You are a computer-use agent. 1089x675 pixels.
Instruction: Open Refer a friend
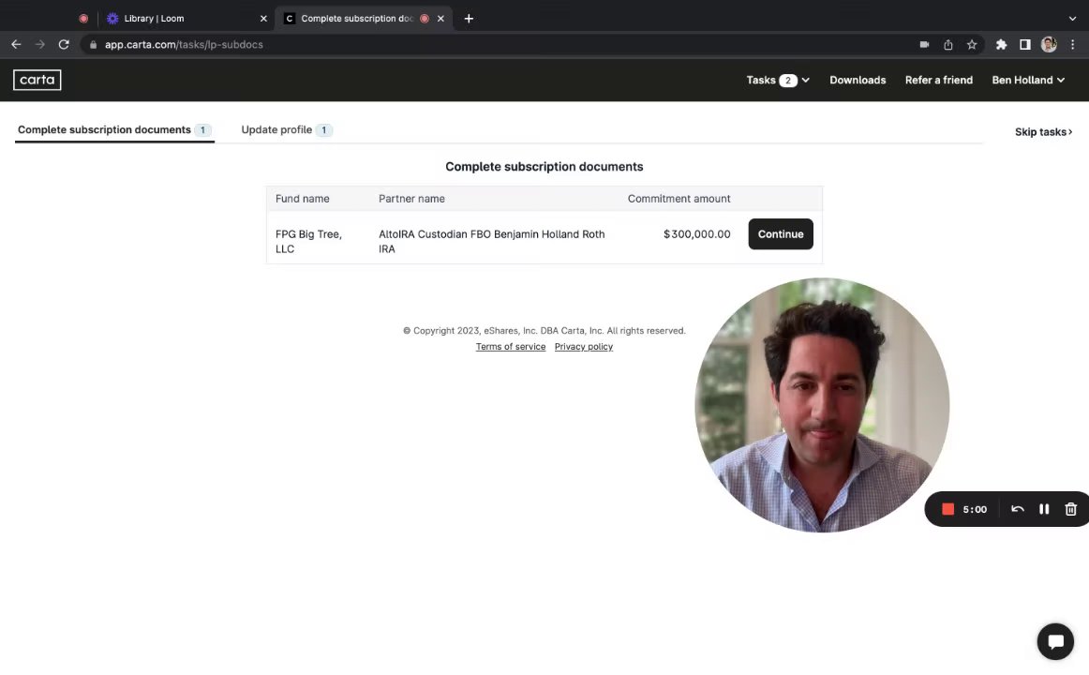(x=938, y=80)
